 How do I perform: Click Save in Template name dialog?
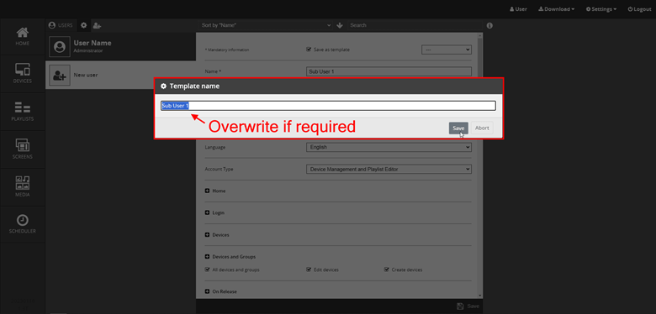pos(458,128)
